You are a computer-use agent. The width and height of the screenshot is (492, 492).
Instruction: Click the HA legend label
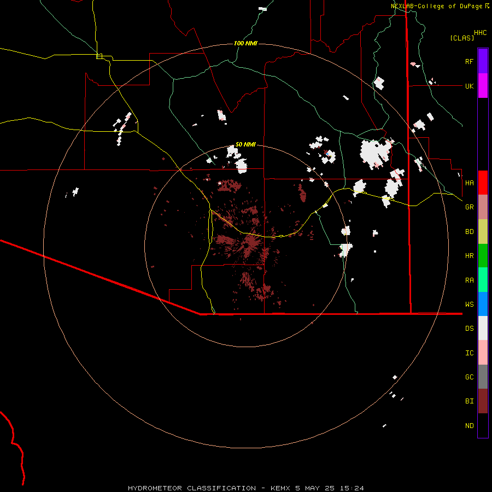[469, 183]
